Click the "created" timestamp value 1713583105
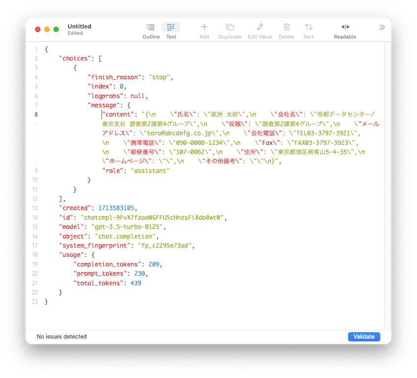 click(116, 208)
